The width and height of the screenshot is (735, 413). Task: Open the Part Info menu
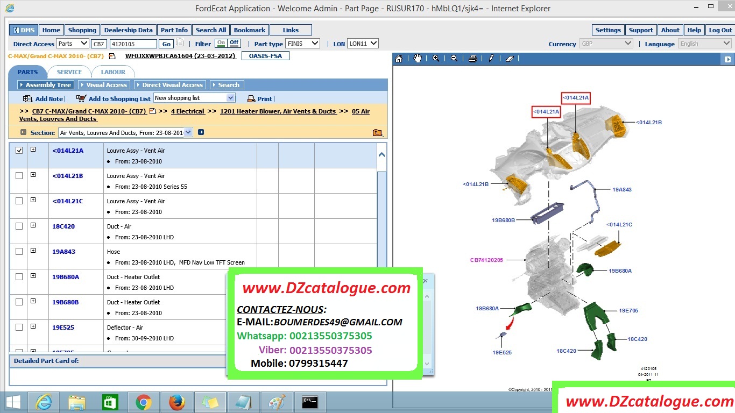tap(174, 30)
